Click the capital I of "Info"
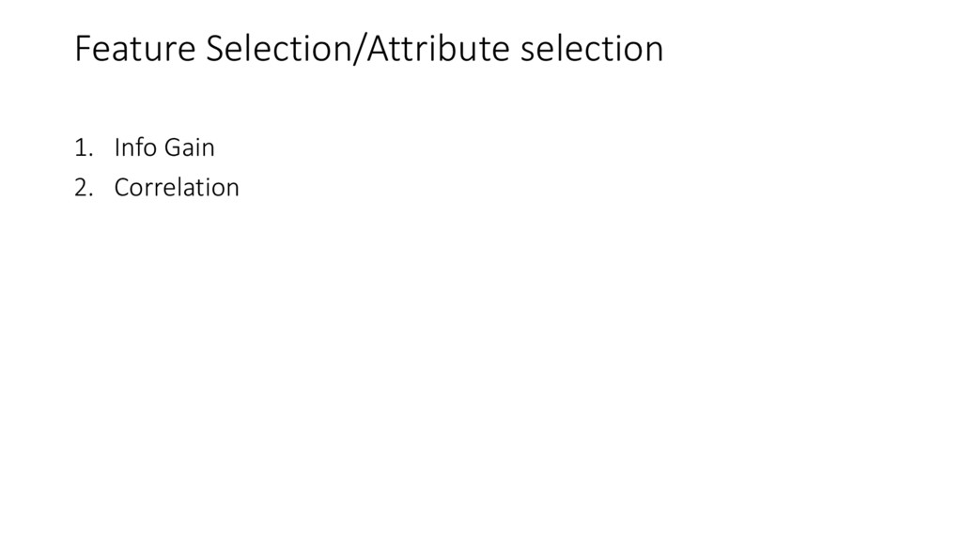This screenshot has width=962, height=541. coord(116,147)
